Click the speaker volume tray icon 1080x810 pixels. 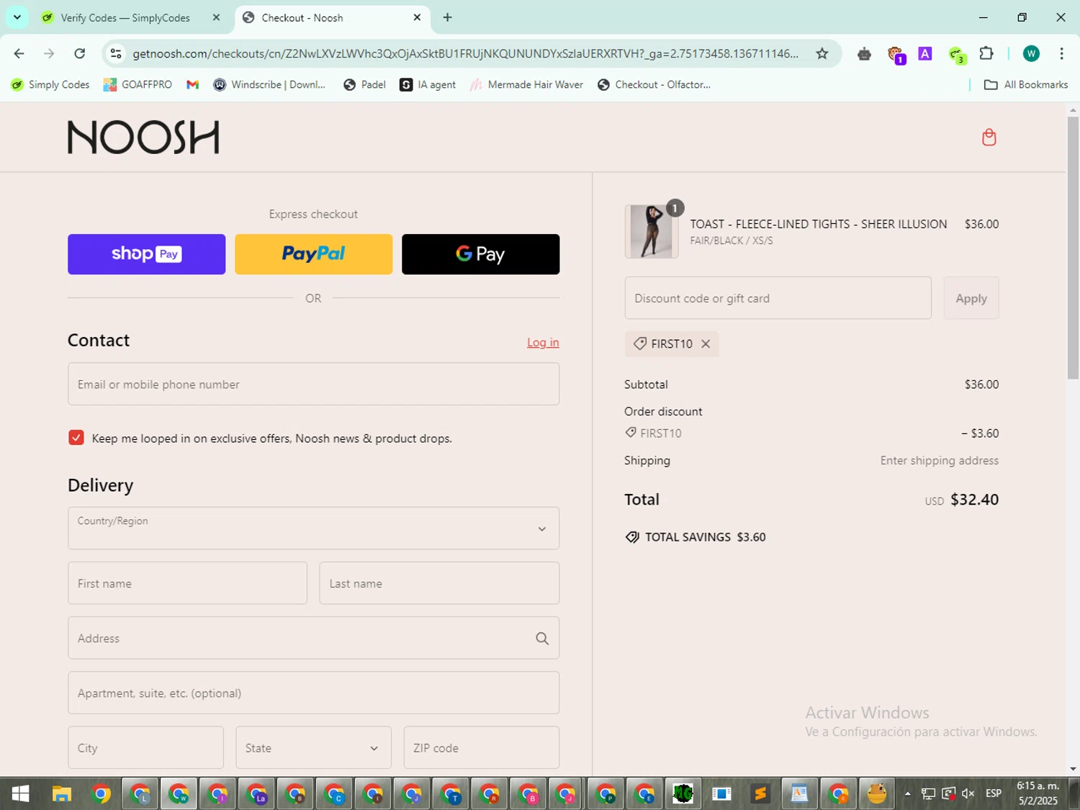(968, 793)
